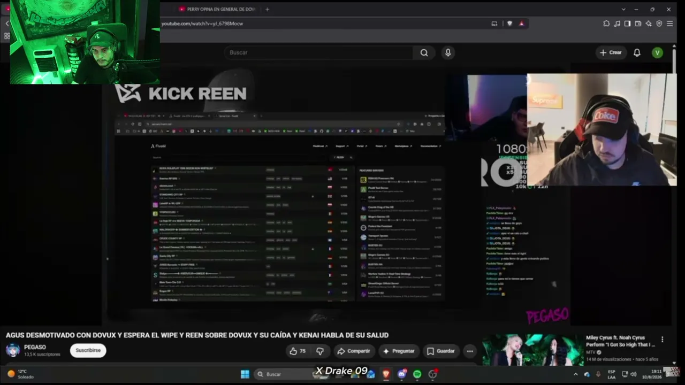The image size is (685, 385).
Task: Open volume speaker icon in system tray
Action: [x=634, y=374]
